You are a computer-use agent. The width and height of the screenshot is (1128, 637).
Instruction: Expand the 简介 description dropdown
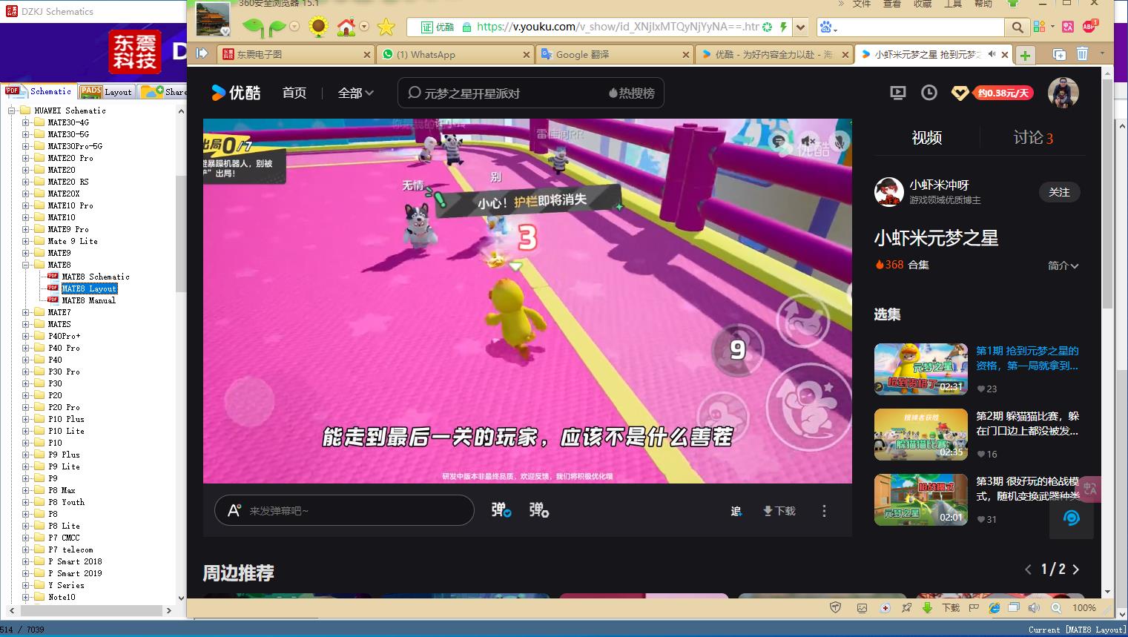1063,265
